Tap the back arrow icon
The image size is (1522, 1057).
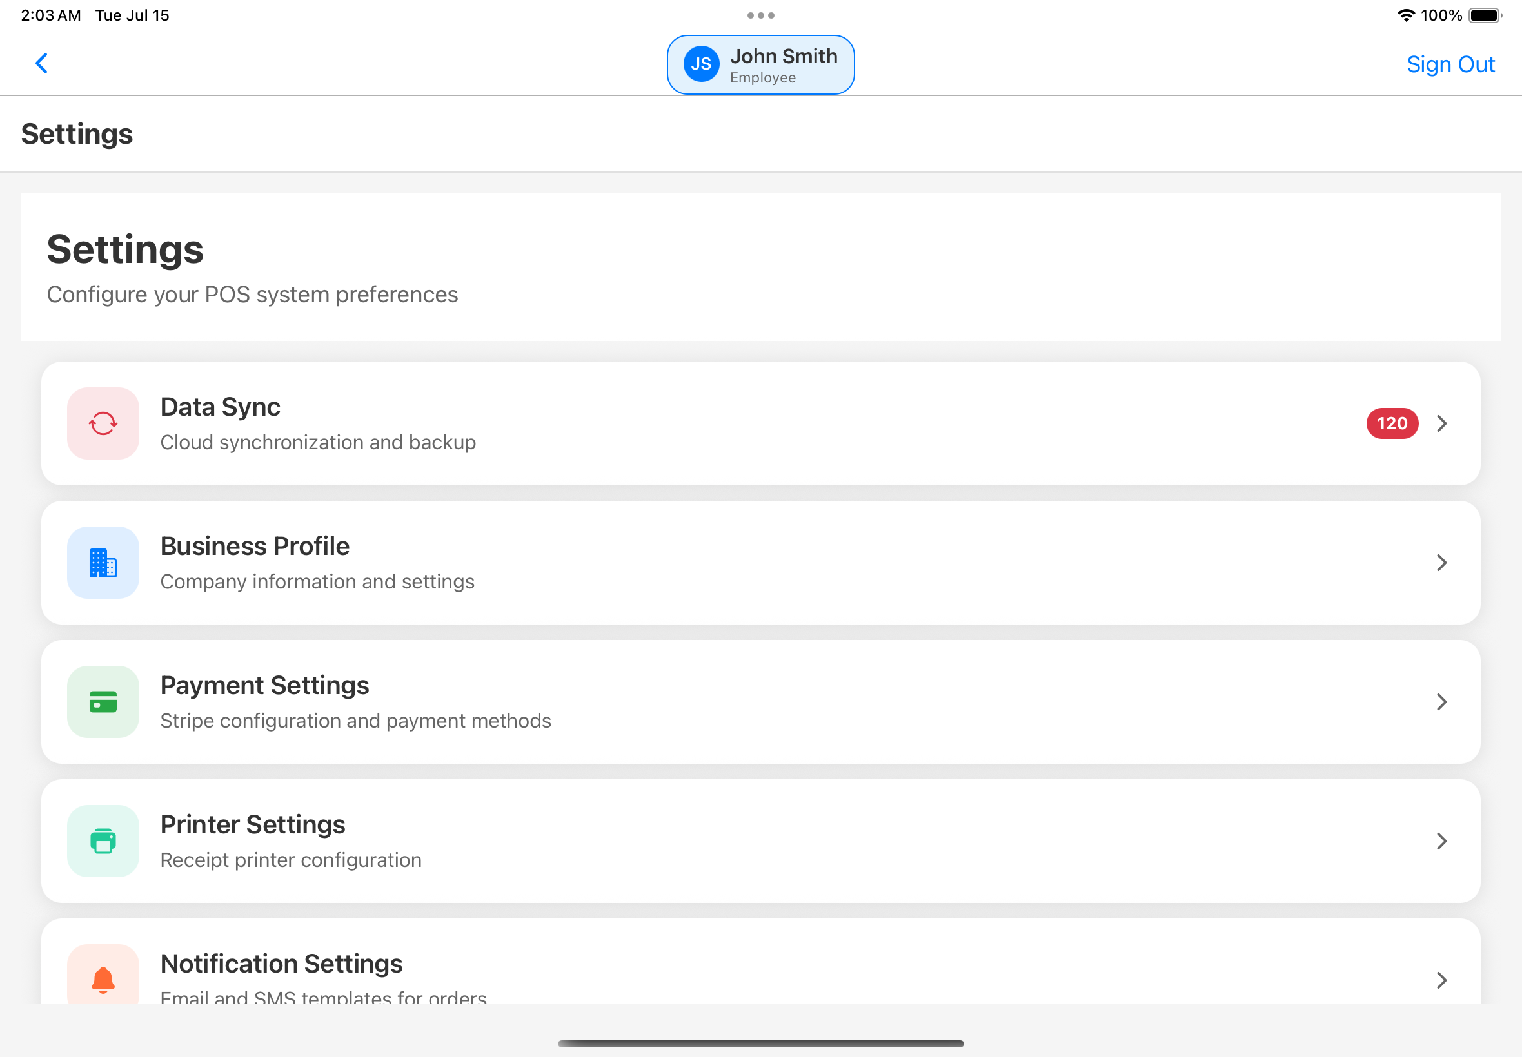tap(41, 64)
